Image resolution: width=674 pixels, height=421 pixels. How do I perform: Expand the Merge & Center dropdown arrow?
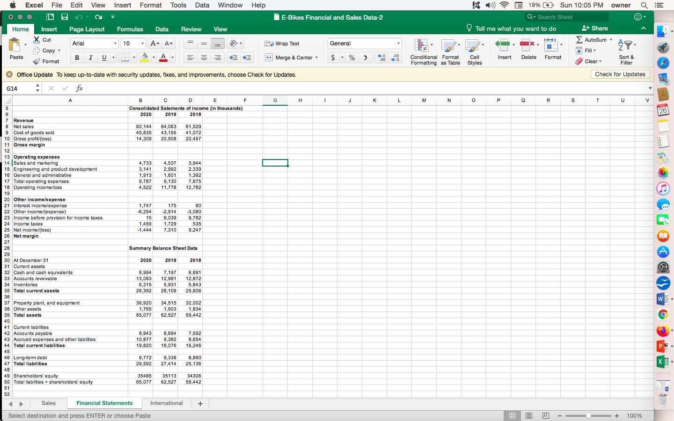(x=317, y=58)
